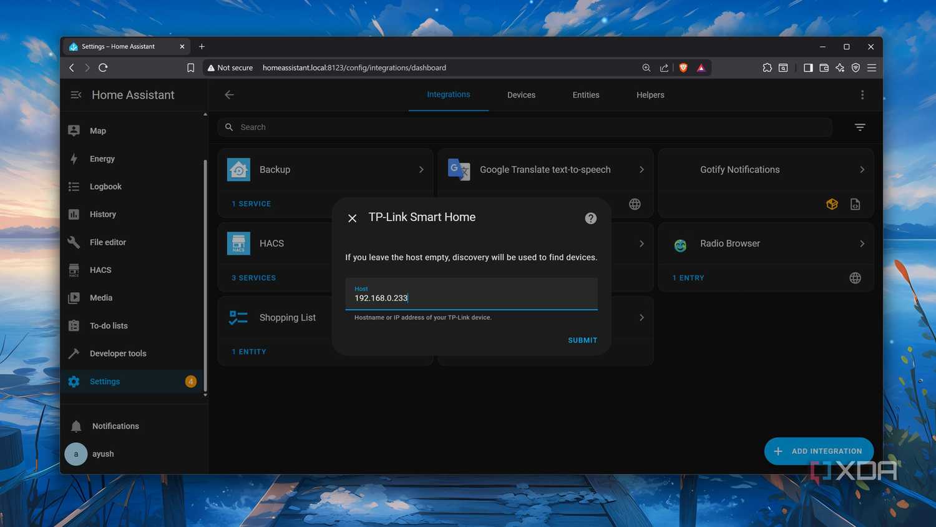936x527 pixels.
Task: Close the TP-Link Smart Home dialog
Action: click(x=353, y=218)
